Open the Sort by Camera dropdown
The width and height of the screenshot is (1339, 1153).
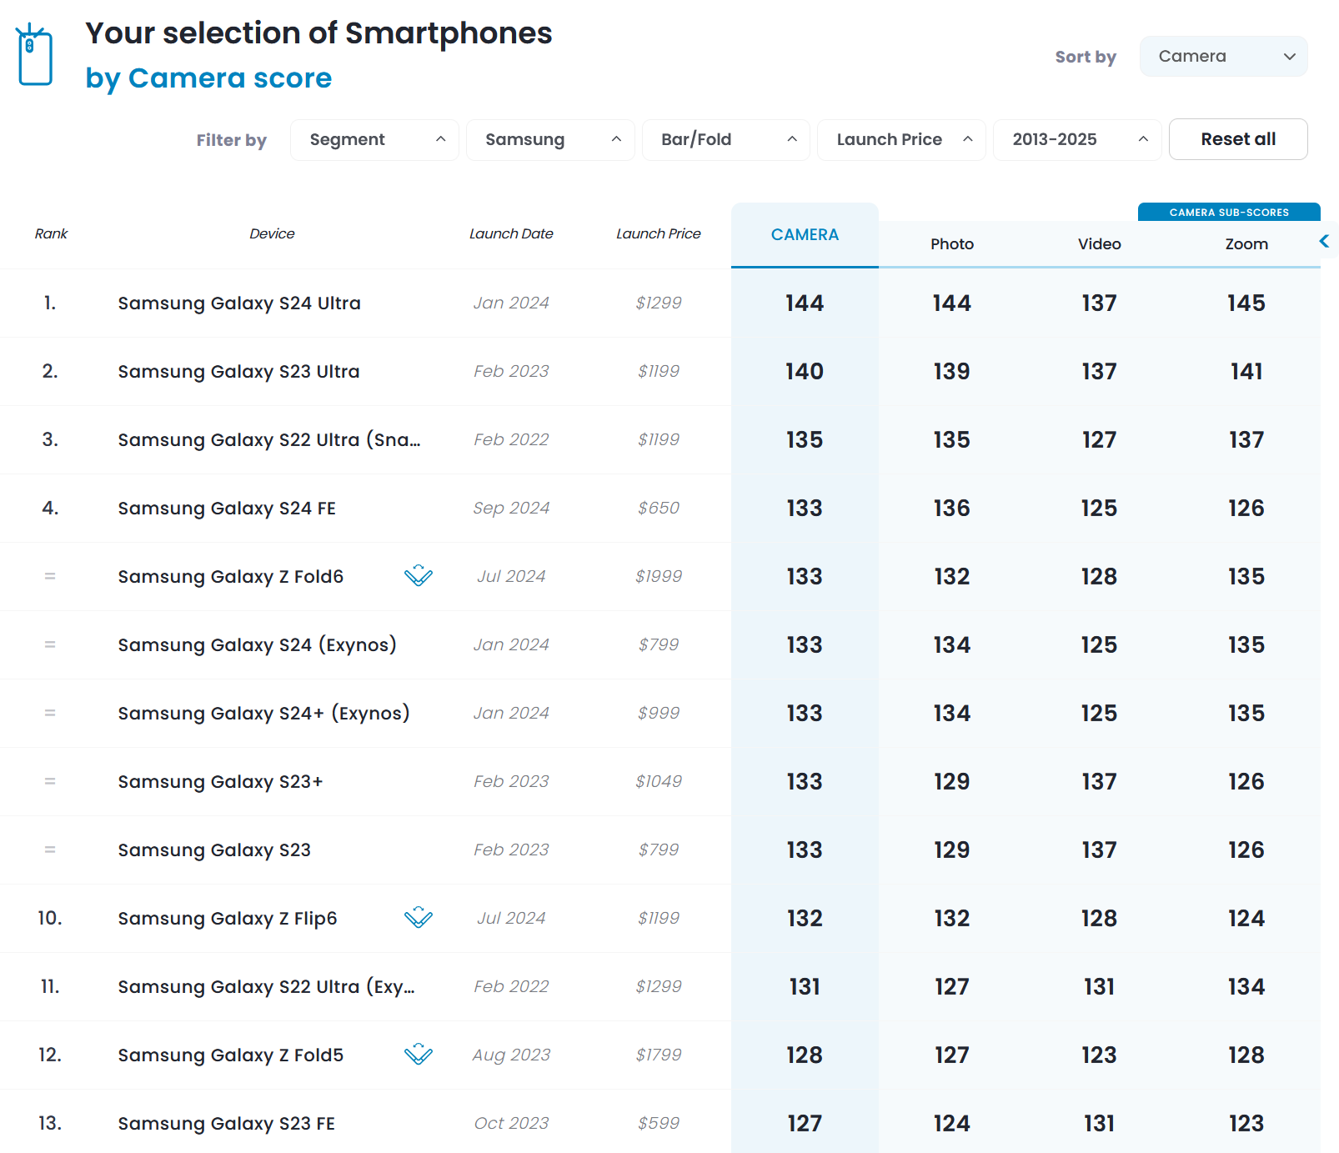1223,56
